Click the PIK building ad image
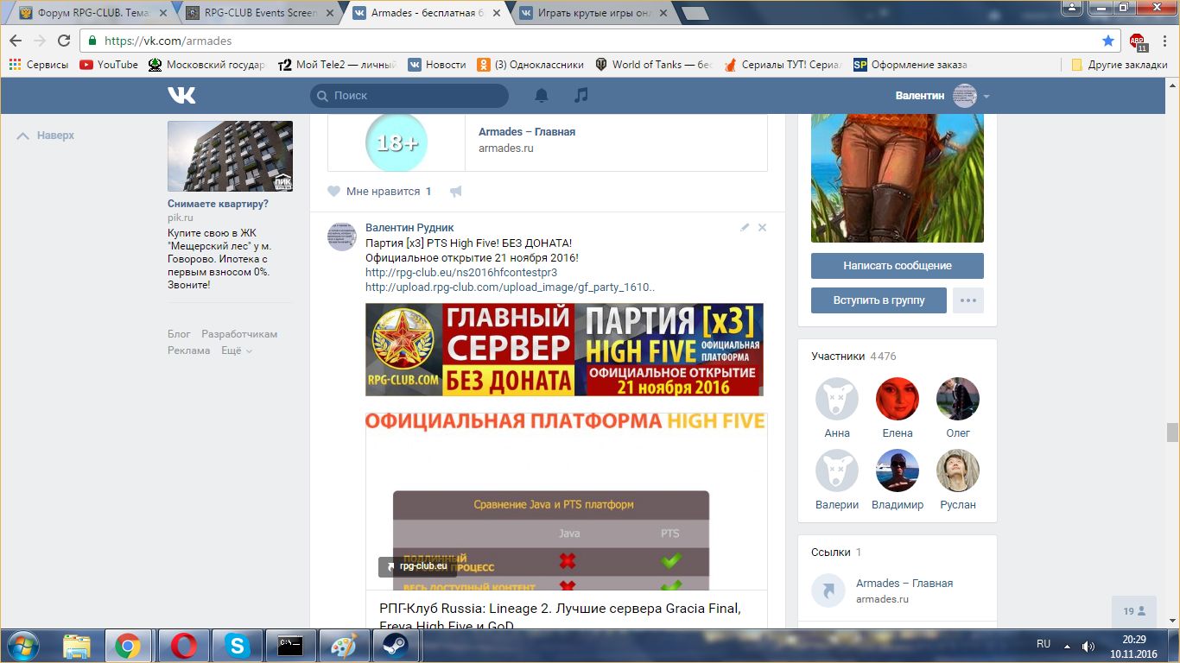1180x663 pixels. [x=230, y=155]
